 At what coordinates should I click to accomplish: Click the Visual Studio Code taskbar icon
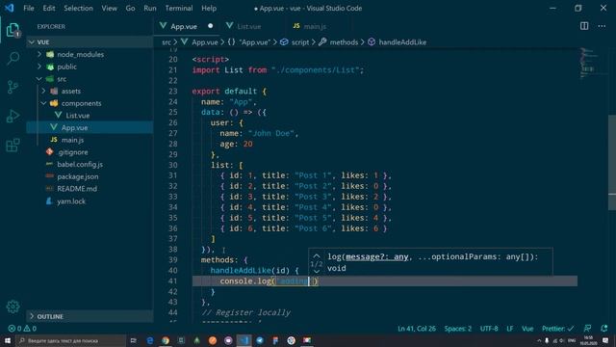point(244,340)
